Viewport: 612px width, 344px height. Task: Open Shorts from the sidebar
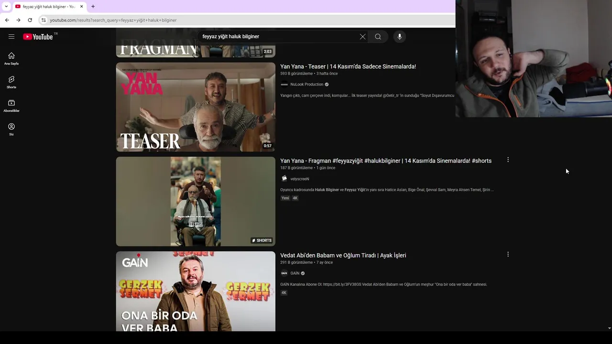tap(11, 82)
